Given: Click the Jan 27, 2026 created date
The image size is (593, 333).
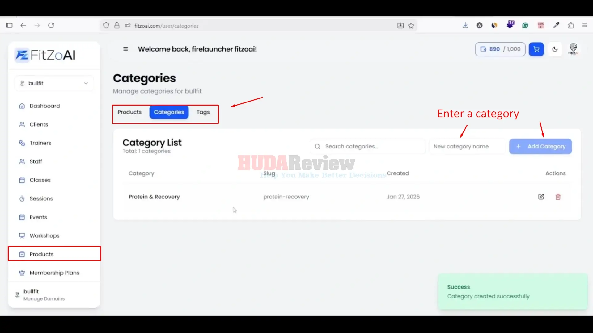Looking at the screenshot, I should click(403, 197).
